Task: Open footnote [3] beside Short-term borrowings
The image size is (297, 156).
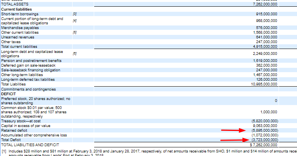Action: 75,14
